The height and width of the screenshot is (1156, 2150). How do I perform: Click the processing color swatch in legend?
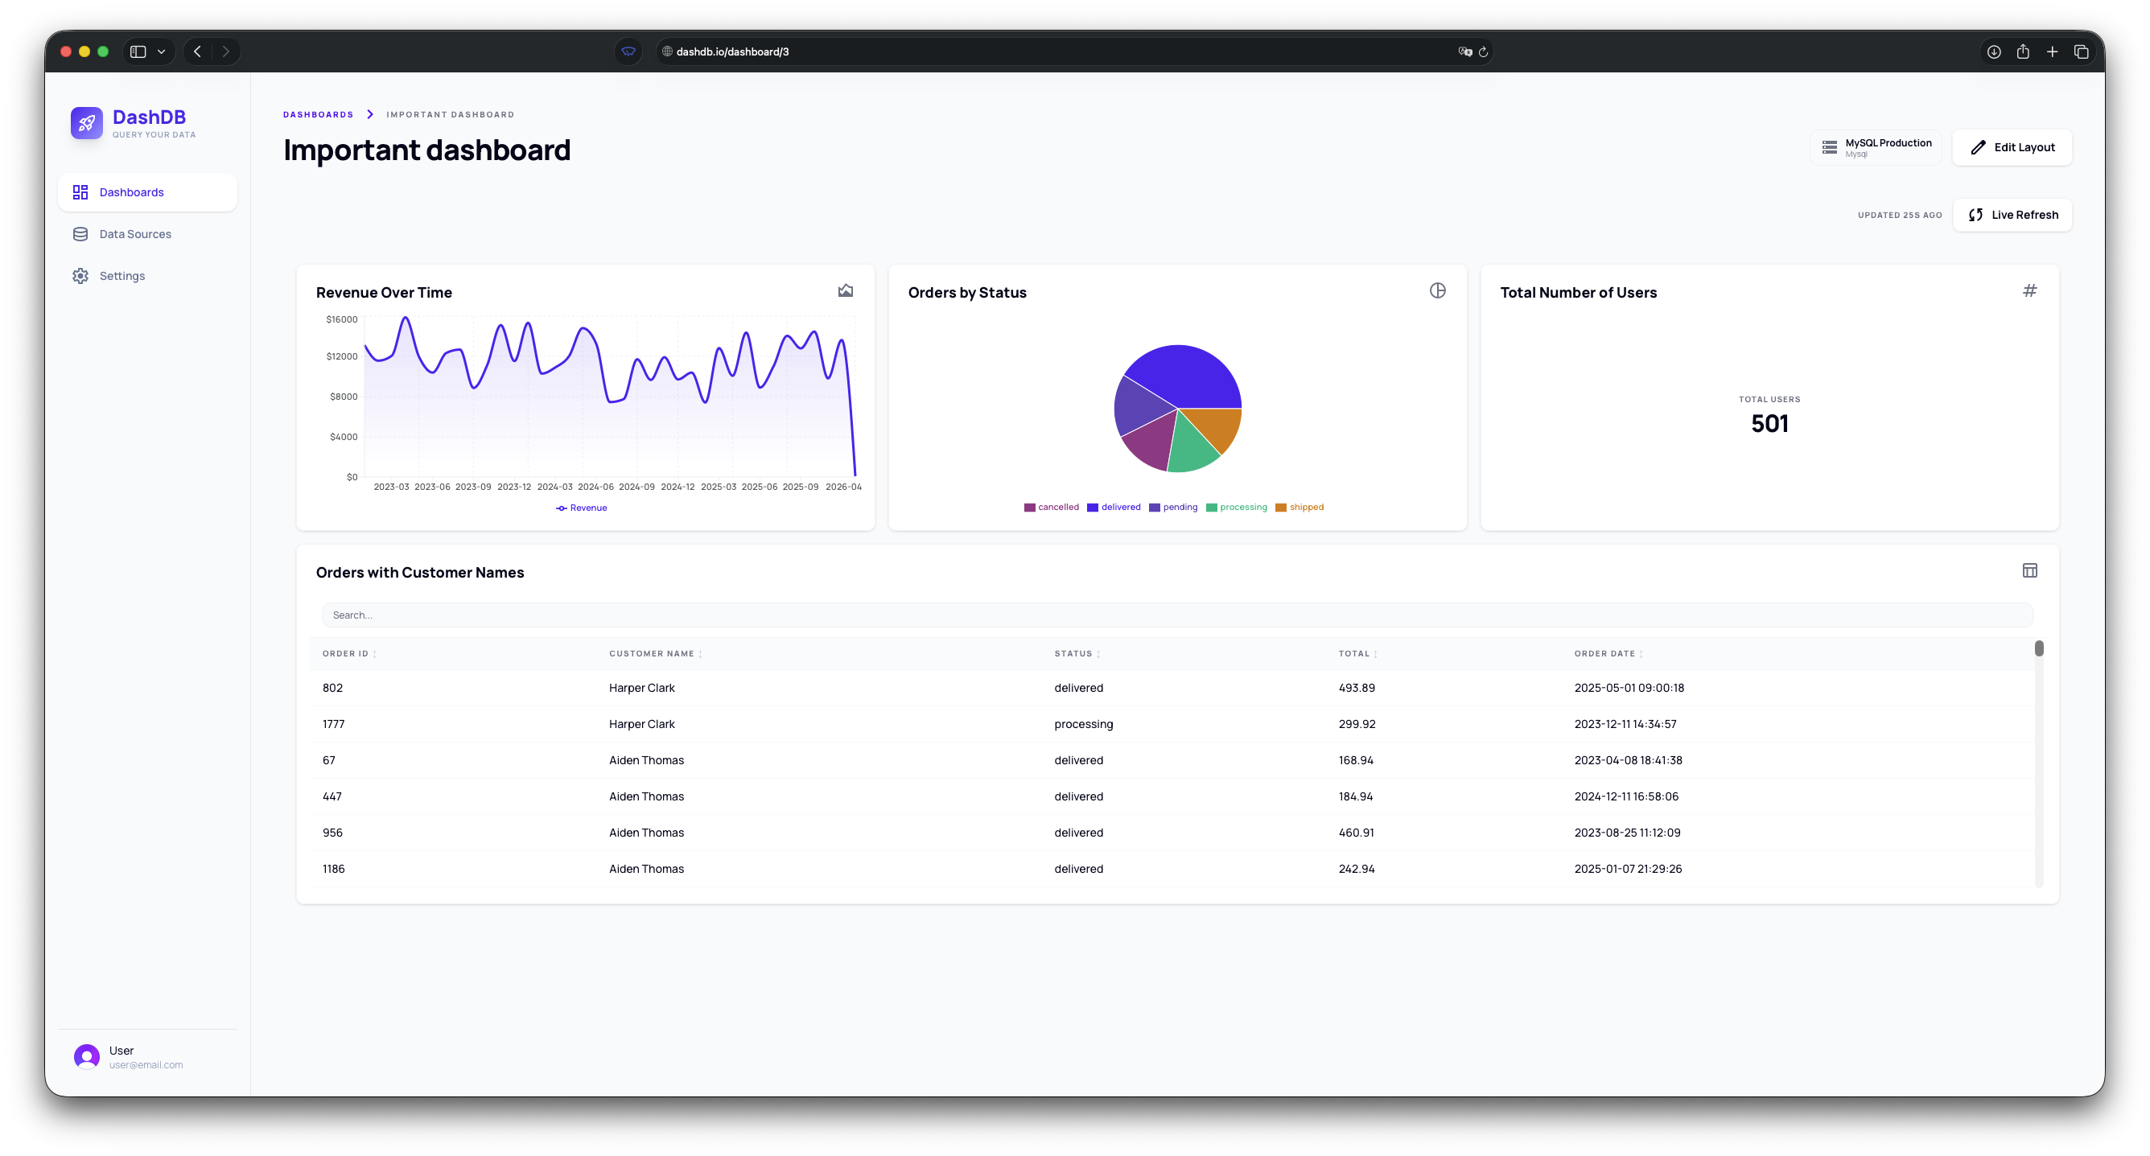(1211, 508)
